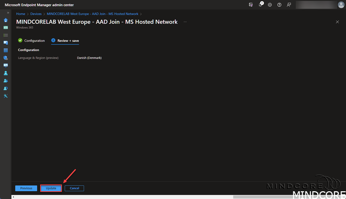Open notifications bell in header
Screen dimensions: 346x199
tap(261, 5)
